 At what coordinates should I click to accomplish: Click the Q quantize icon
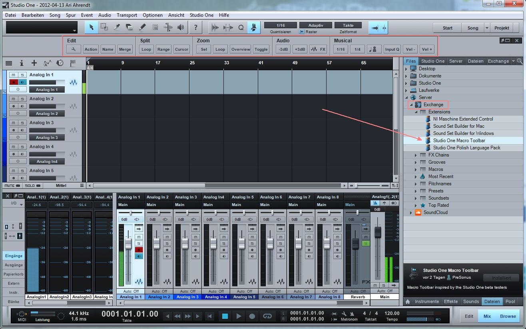tap(241, 28)
